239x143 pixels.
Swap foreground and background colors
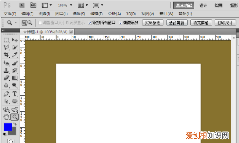point(15,124)
